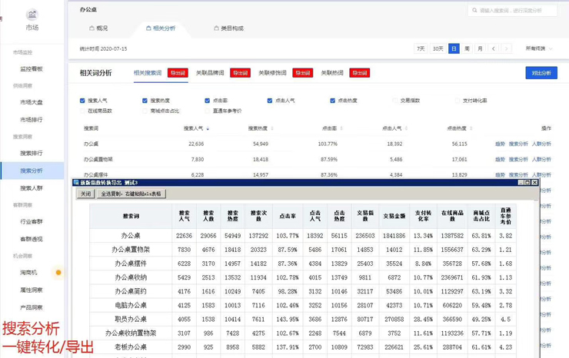Sort by 点击率 column sort icon
This screenshot has height=358, width=569.
341,128
